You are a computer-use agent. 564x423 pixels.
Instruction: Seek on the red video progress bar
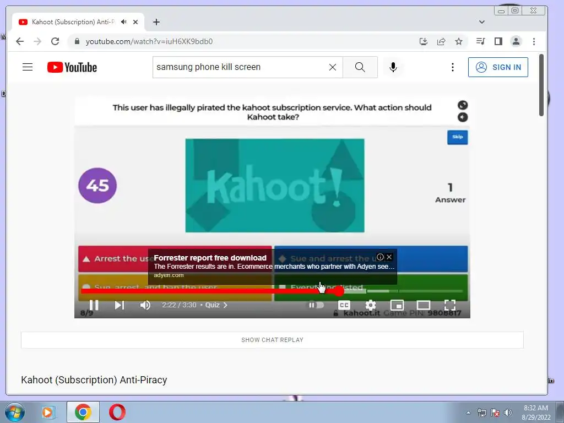tap(210, 291)
